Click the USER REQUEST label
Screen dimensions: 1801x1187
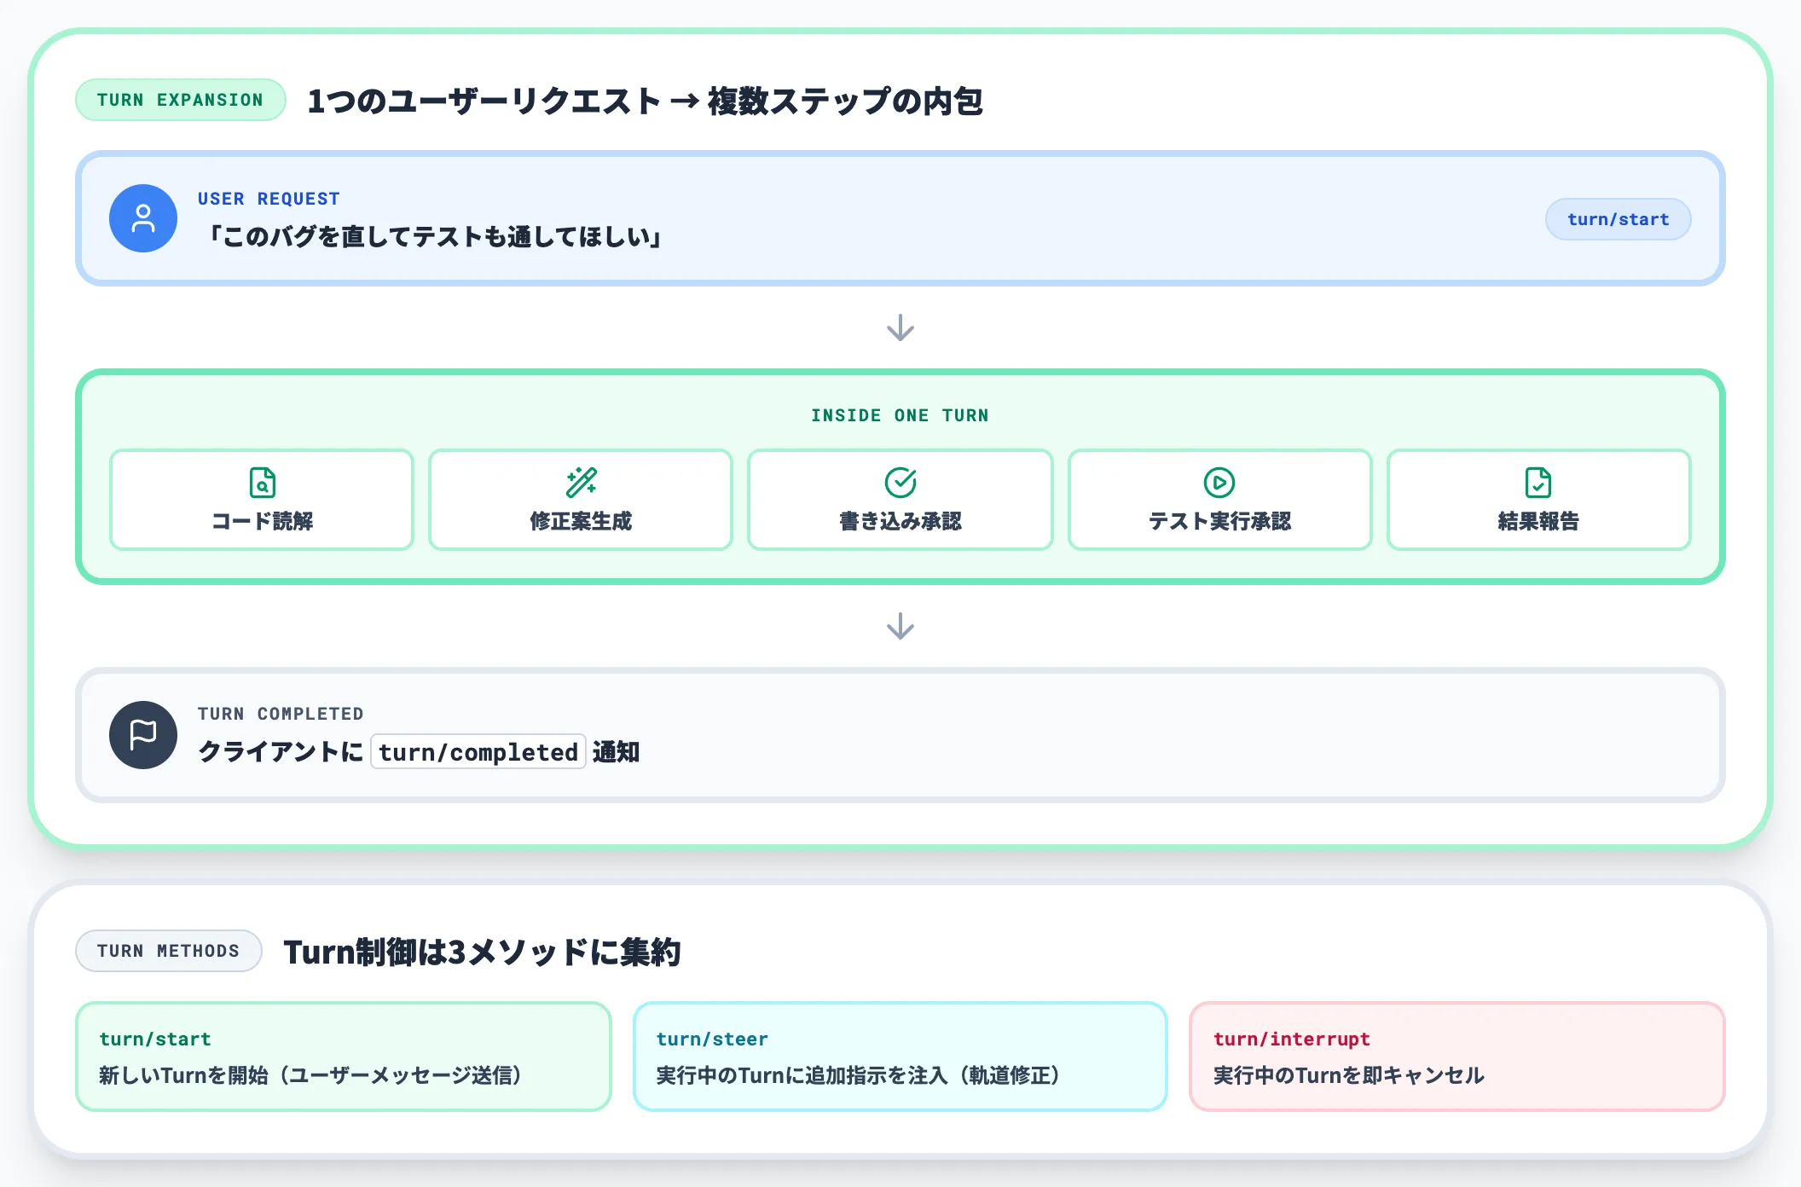(x=269, y=199)
